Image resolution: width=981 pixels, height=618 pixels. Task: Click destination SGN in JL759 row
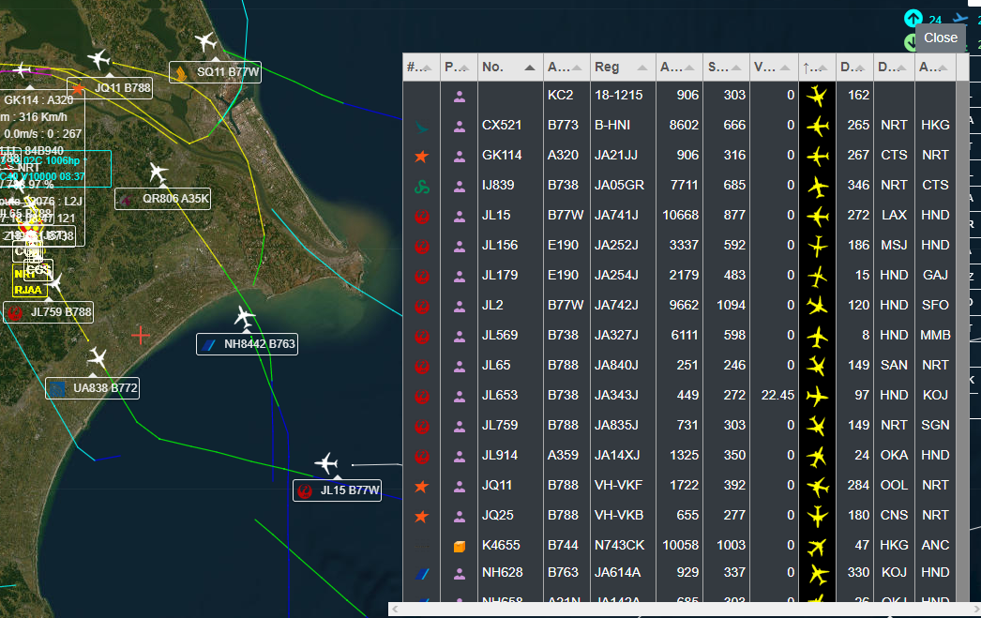point(935,426)
